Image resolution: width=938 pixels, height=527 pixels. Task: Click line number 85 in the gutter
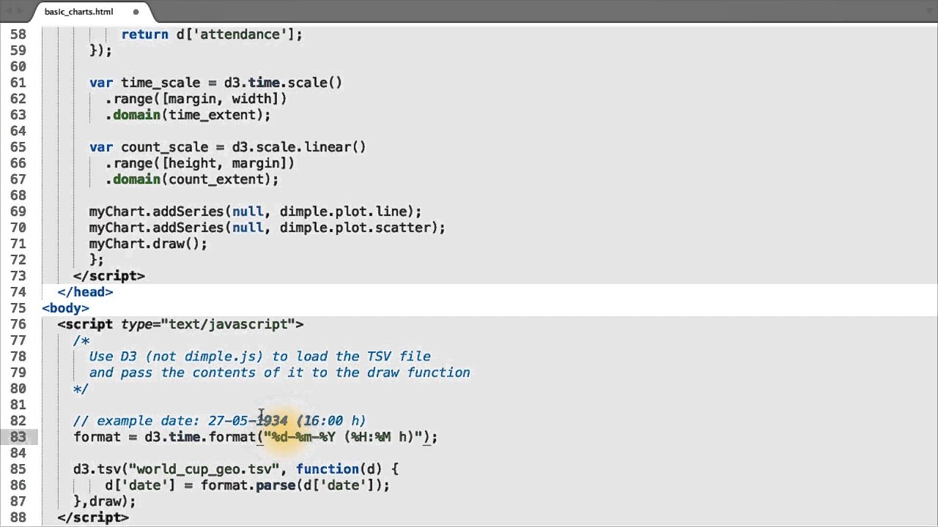tap(18, 469)
